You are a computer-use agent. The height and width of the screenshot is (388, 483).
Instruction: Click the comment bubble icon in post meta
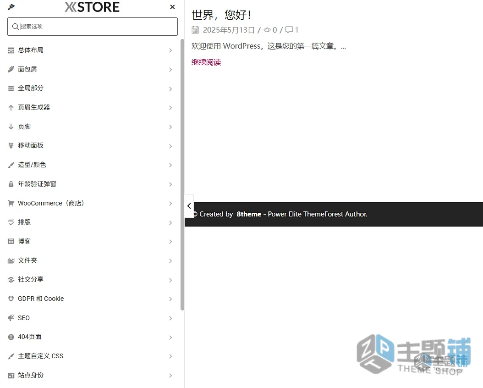tap(289, 30)
